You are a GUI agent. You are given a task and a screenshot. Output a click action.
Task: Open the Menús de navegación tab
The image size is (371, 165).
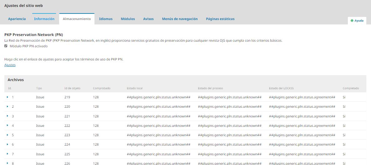180,19
